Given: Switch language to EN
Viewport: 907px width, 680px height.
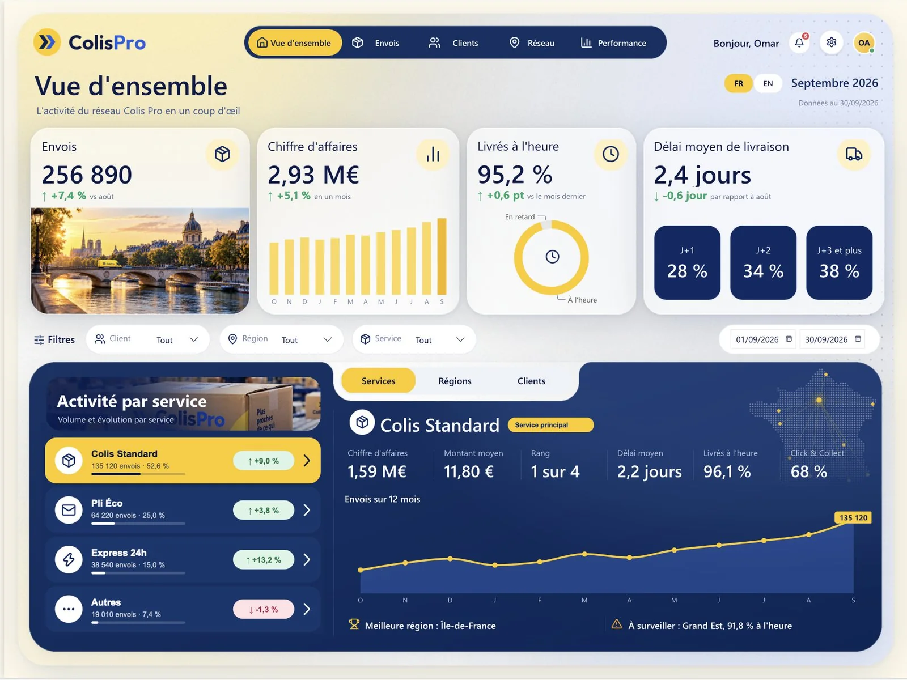Looking at the screenshot, I should (x=768, y=83).
